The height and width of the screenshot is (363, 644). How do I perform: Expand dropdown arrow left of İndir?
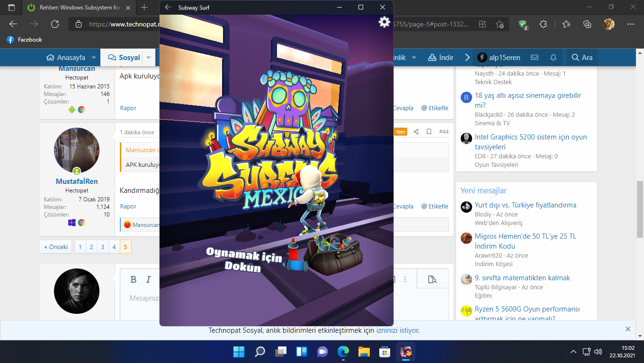coord(414,58)
